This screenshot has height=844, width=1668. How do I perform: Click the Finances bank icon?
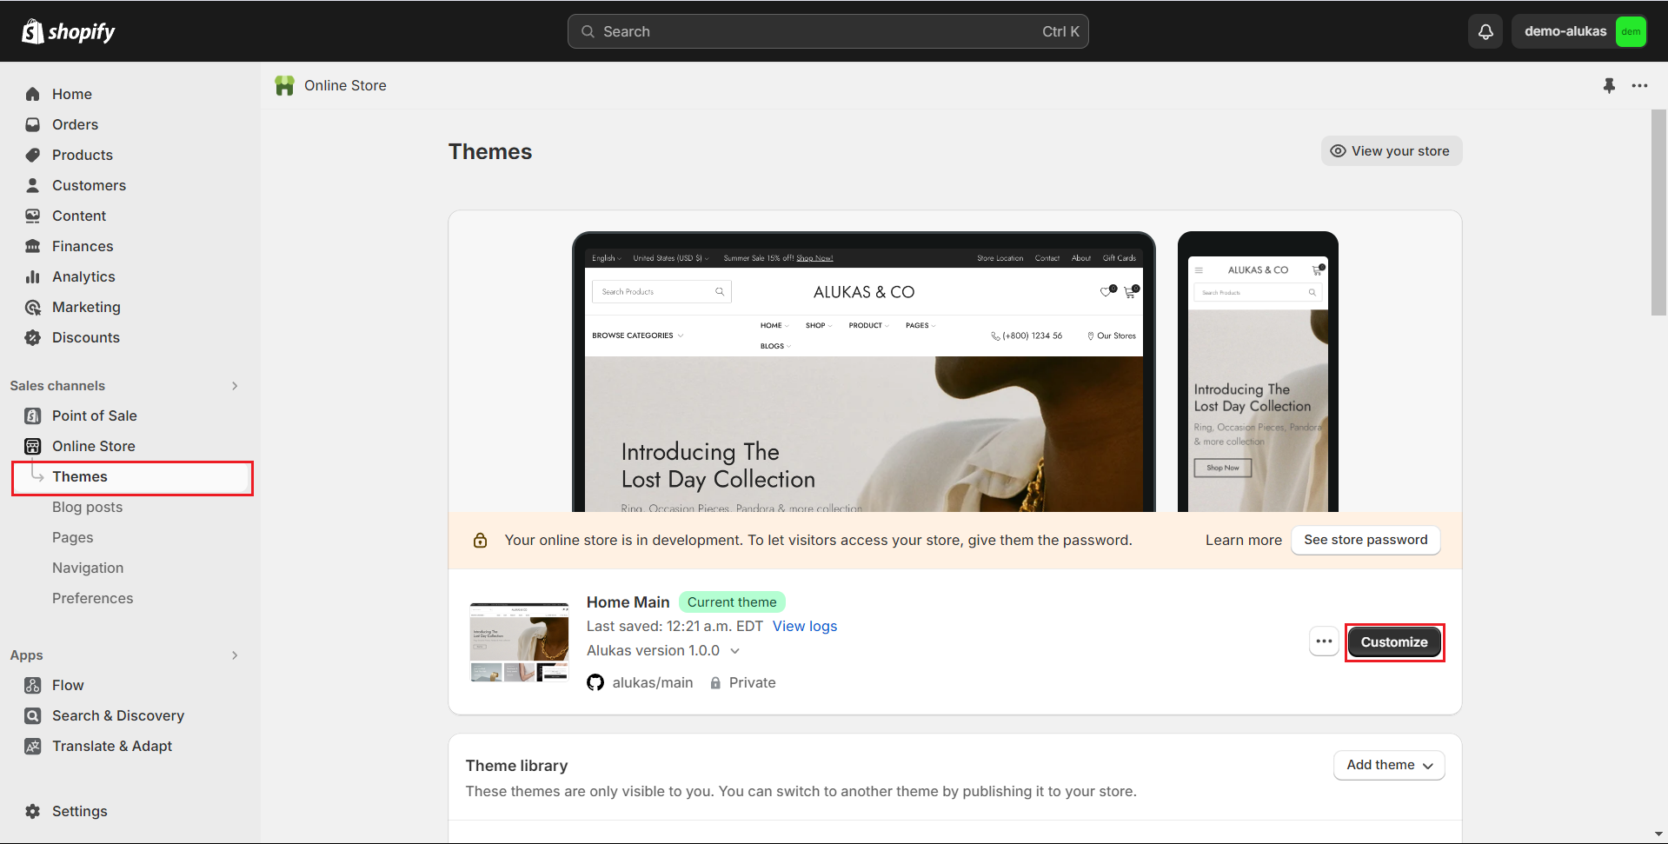click(33, 246)
